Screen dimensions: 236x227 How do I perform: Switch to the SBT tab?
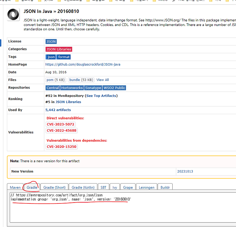pyautogui.click(x=104, y=187)
